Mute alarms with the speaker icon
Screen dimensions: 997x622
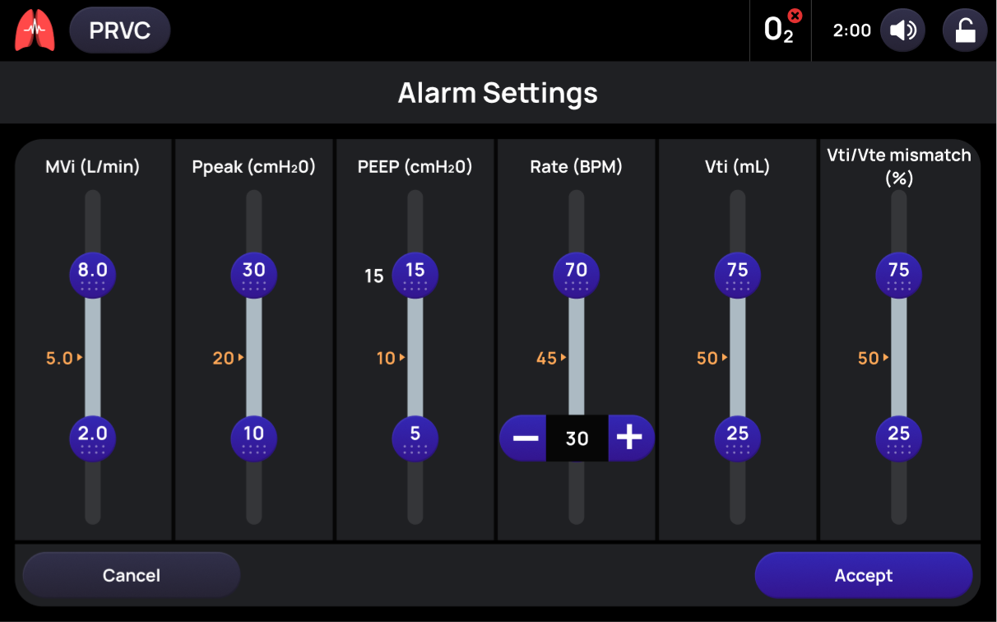tap(902, 30)
